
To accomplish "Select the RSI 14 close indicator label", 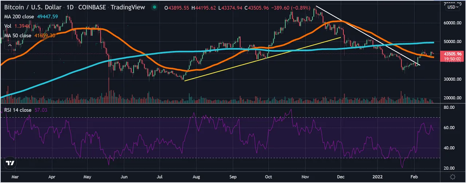I will click(17, 110).
